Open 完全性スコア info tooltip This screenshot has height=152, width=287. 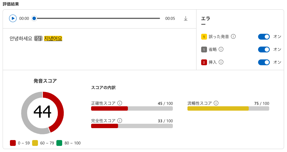pyautogui.click(x=120, y=121)
